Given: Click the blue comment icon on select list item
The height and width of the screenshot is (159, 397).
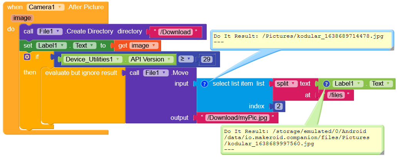Looking at the screenshot, I should point(205,84).
